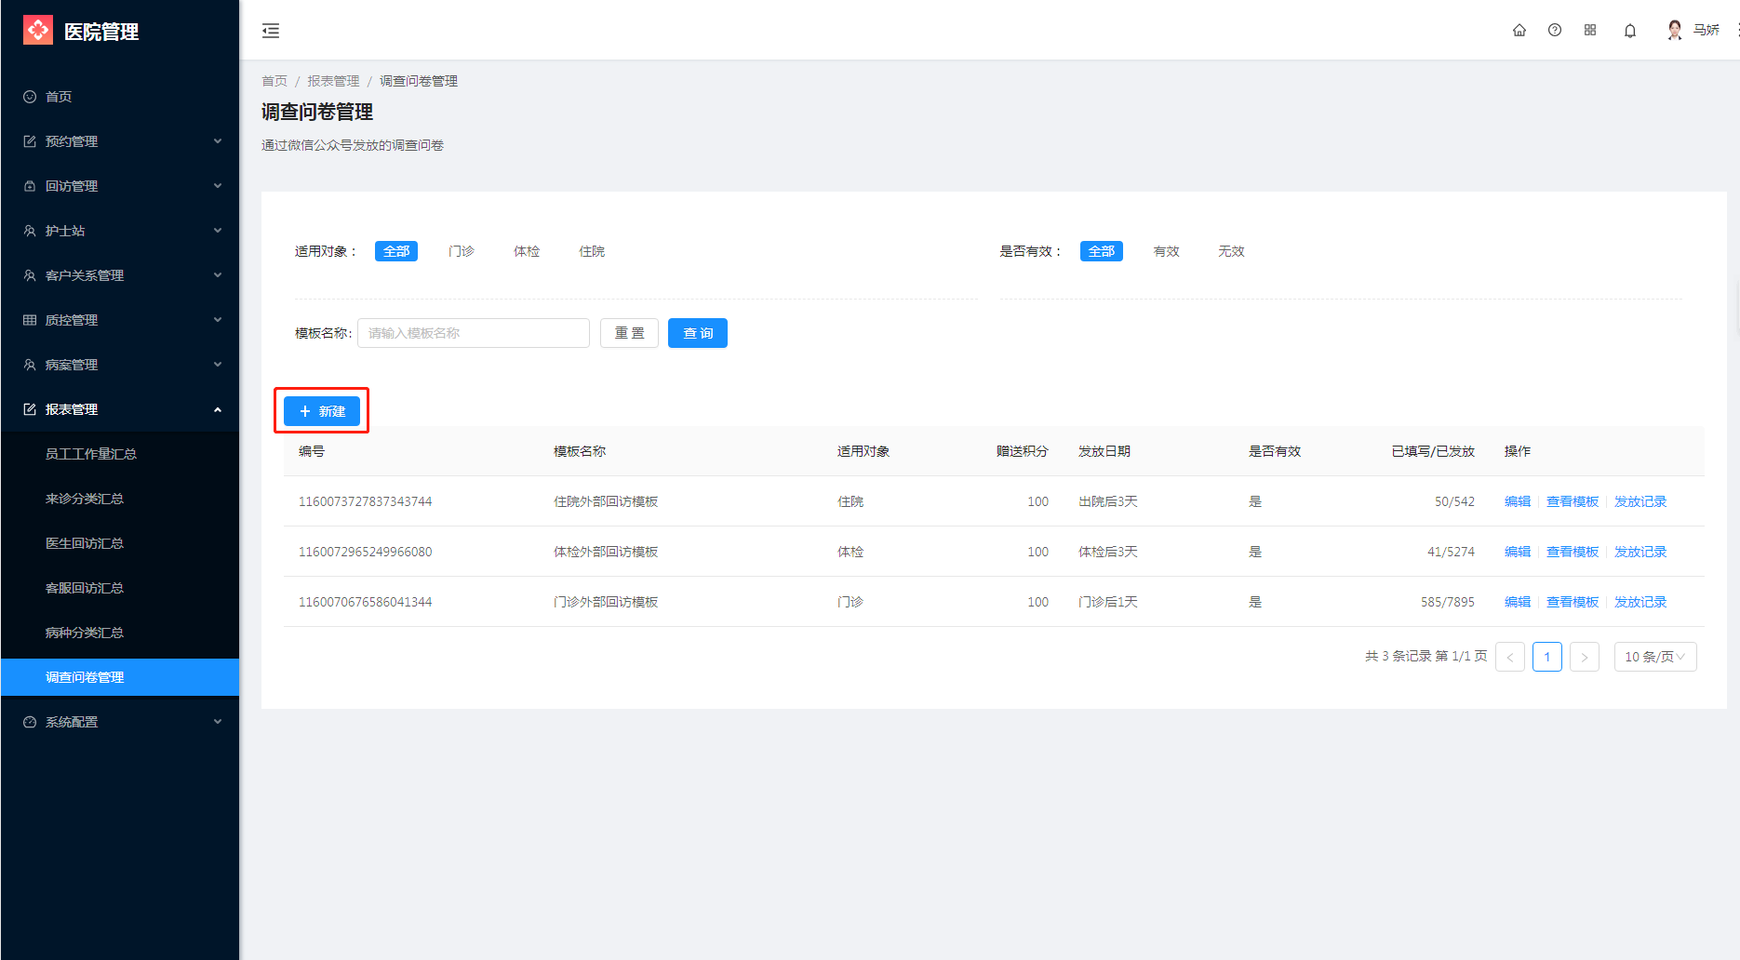Open 发放记录 for 门诊外部回访模板
This screenshot has width=1740, height=960.
pos(1640,602)
